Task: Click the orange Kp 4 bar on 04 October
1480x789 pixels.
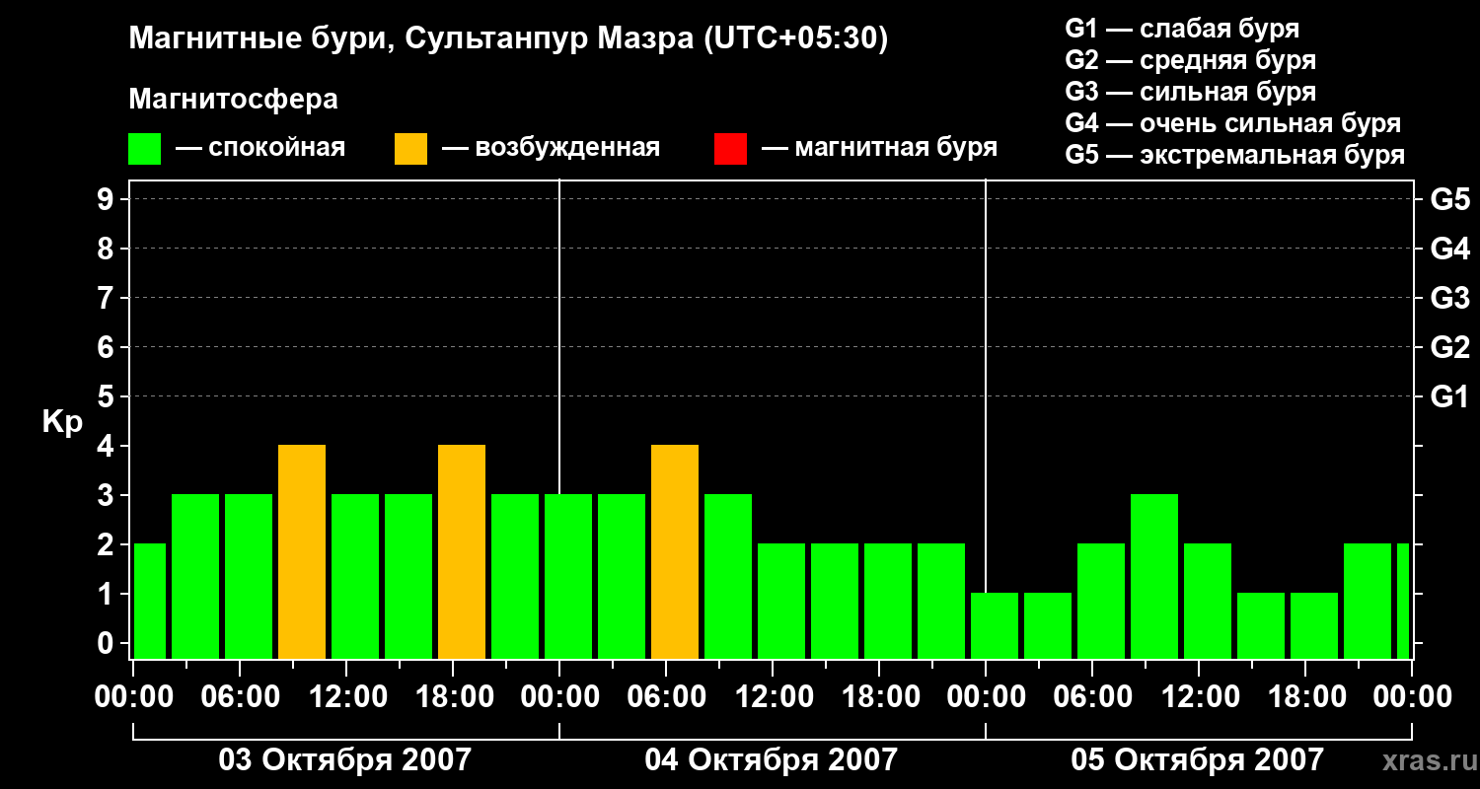Action: click(x=675, y=552)
